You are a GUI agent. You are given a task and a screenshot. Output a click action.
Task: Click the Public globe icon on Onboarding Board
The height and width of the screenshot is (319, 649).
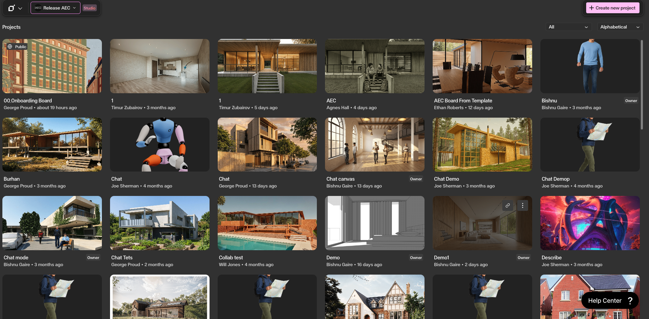(x=10, y=46)
